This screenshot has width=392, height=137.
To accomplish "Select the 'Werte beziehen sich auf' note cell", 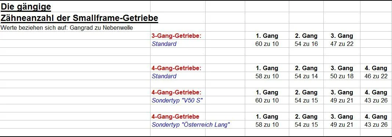I will (x=66, y=28).
